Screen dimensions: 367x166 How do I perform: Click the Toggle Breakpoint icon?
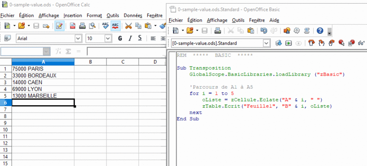(x=341, y=43)
